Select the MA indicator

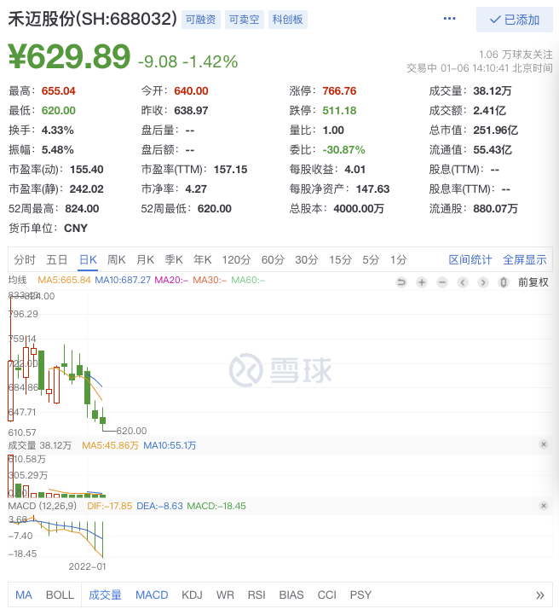click(24, 595)
